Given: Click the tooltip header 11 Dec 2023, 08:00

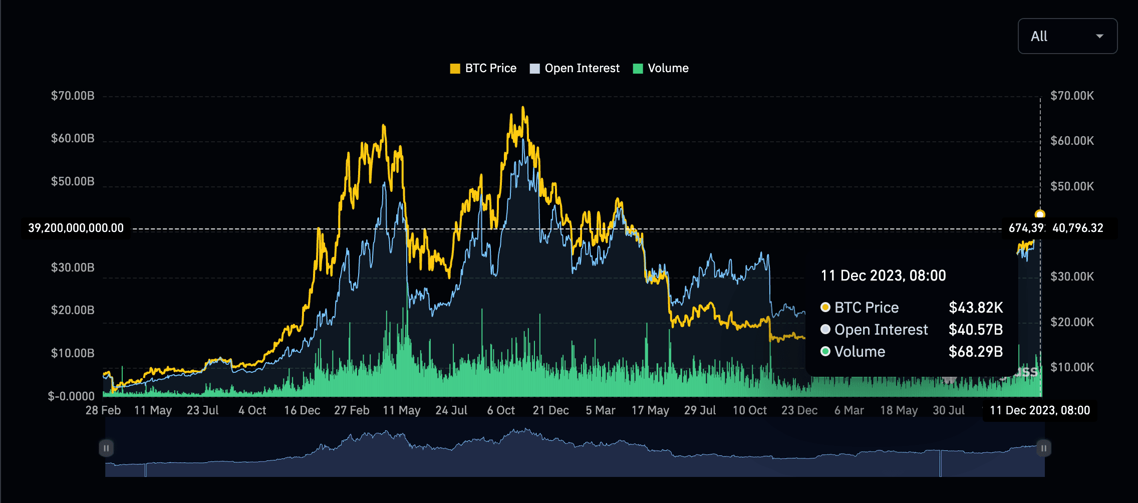Looking at the screenshot, I should [x=883, y=276].
